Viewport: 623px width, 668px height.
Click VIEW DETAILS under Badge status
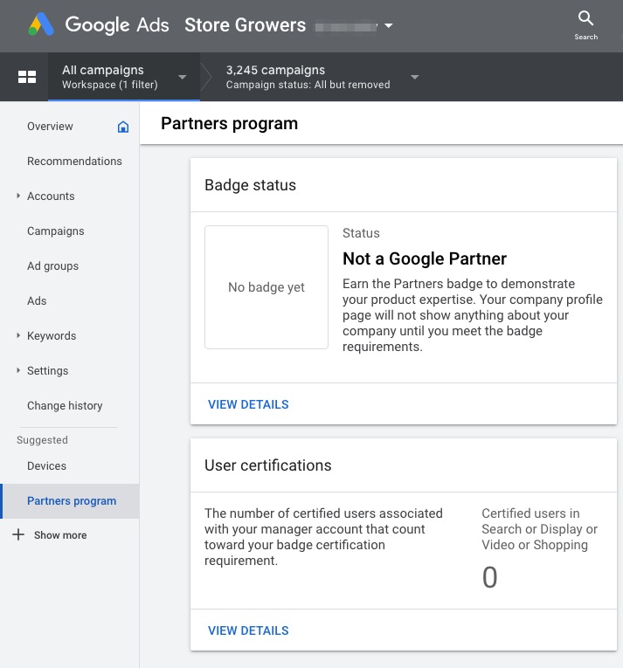pos(248,404)
